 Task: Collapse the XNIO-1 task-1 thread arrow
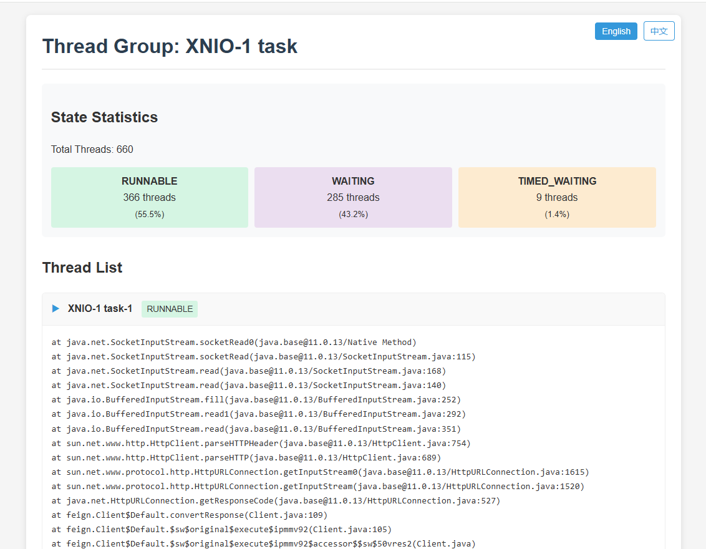click(x=56, y=309)
